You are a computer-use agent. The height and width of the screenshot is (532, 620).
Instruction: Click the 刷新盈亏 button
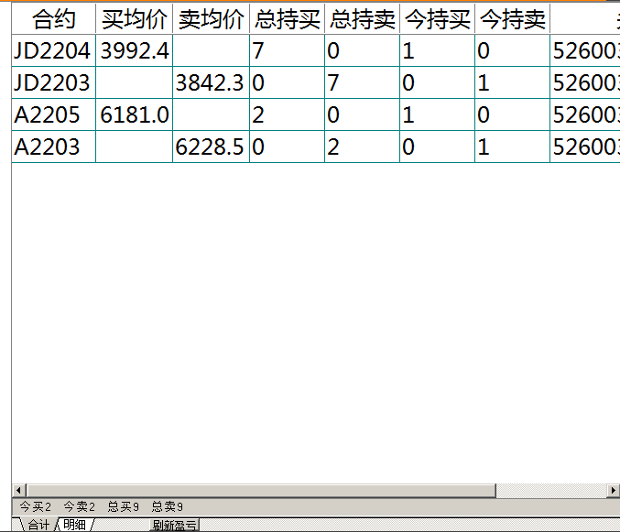click(174, 525)
